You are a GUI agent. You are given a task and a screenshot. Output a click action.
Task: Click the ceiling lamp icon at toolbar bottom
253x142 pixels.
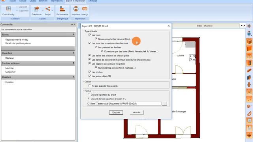click(249, 135)
